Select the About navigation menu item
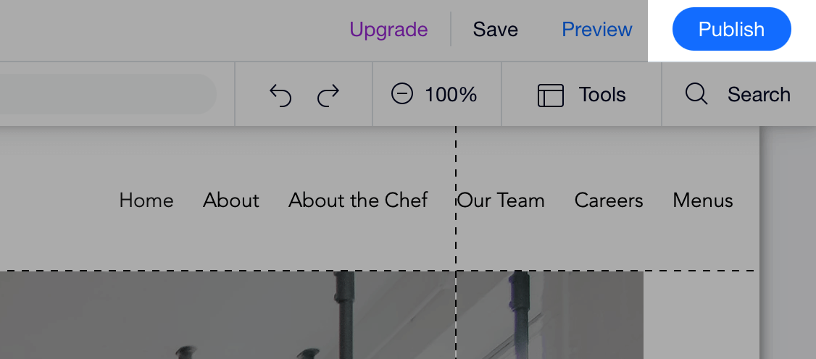 [x=231, y=200]
